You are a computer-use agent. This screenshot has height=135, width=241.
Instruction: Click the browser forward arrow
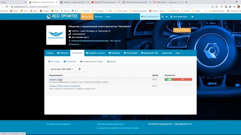click(3, 7)
